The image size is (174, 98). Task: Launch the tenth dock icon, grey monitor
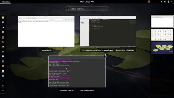pyautogui.click(x=3, y=61)
